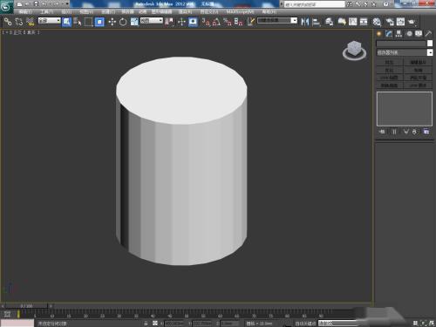436x327 pixels.
Task: Toggle Keyboard Shortcut Override button
Action: point(193,22)
